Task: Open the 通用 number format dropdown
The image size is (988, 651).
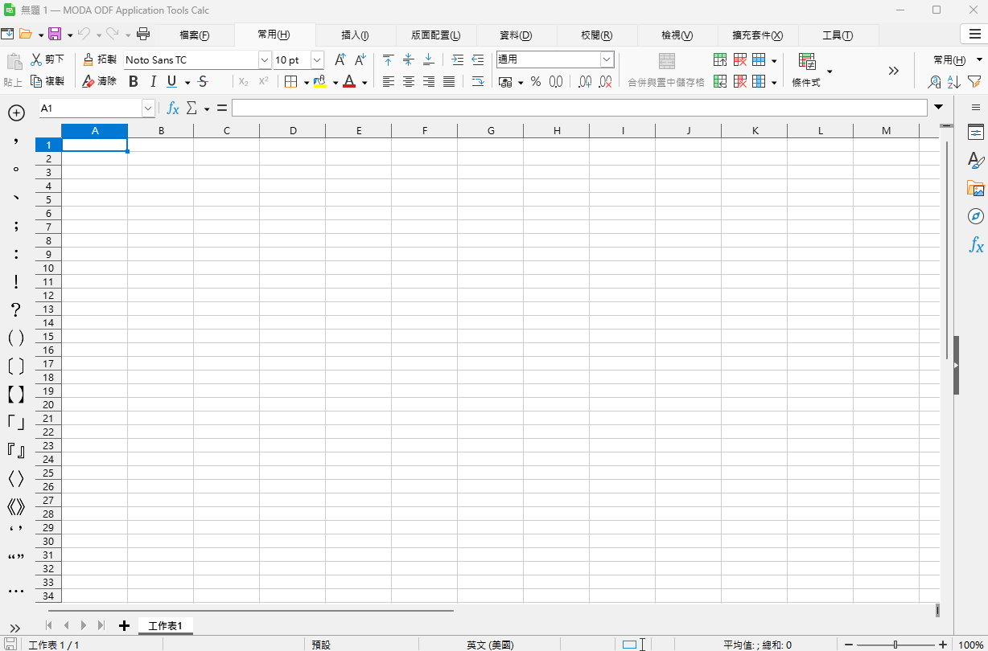Action: [607, 59]
